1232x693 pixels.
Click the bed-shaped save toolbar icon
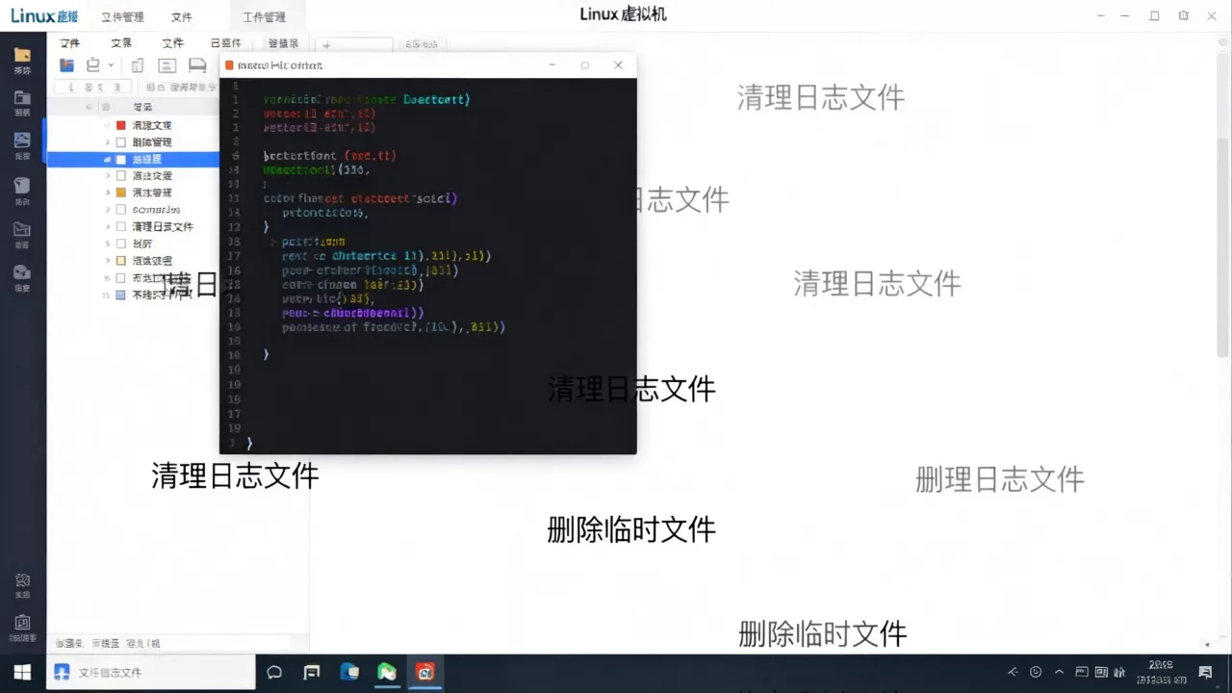tap(197, 65)
